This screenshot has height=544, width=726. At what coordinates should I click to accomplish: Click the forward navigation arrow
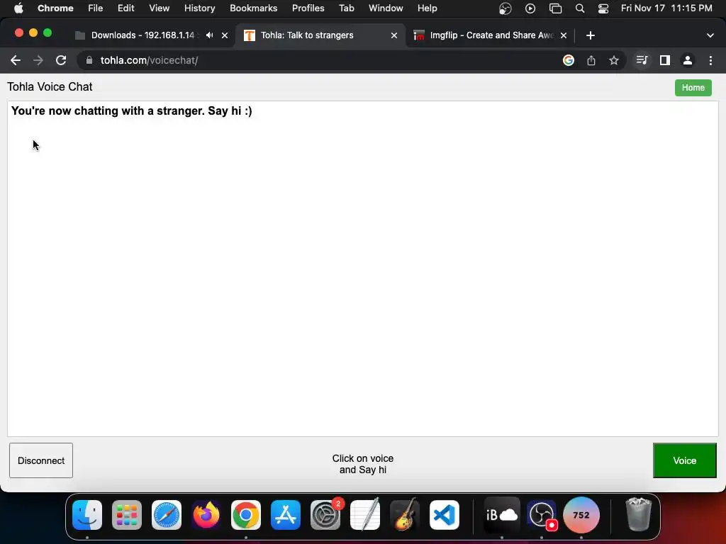tap(38, 60)
